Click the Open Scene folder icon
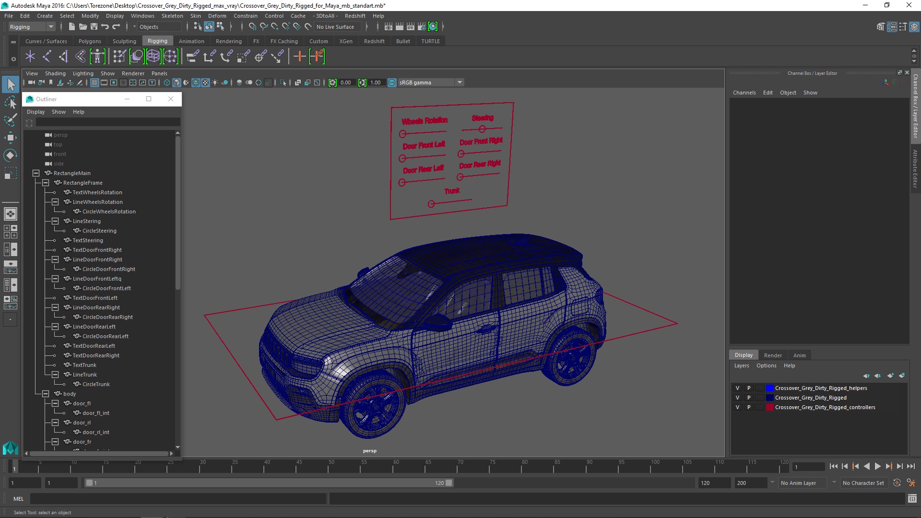The height and width of the screenshot is (518, 921). 83,27
